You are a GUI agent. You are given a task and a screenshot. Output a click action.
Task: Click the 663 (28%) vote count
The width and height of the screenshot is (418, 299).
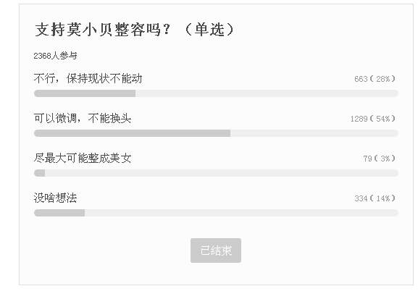[375, 79]
